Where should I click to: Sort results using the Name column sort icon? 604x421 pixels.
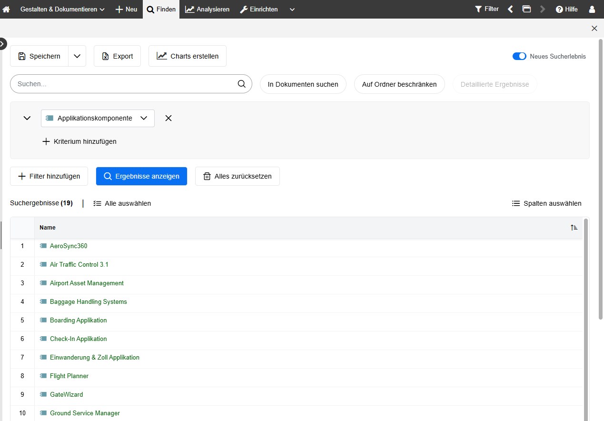tap(574, 227)
